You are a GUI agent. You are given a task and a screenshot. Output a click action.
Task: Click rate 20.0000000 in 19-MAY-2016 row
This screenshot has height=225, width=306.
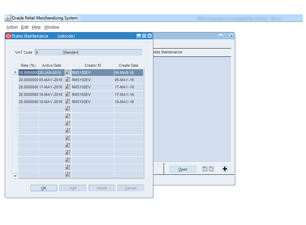pos(28,101)
